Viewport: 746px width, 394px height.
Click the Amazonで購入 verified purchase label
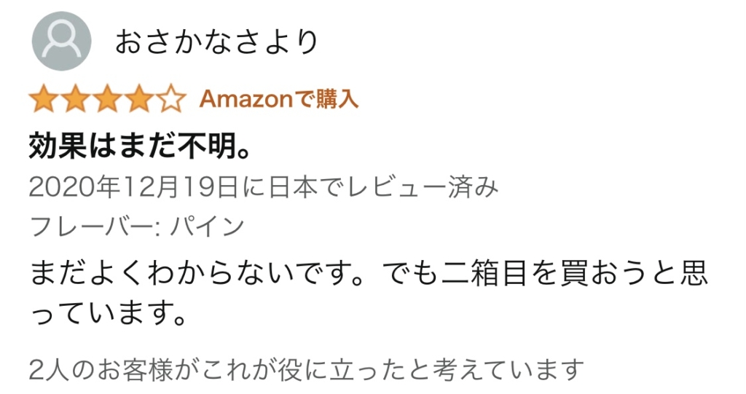pos(279,100)
